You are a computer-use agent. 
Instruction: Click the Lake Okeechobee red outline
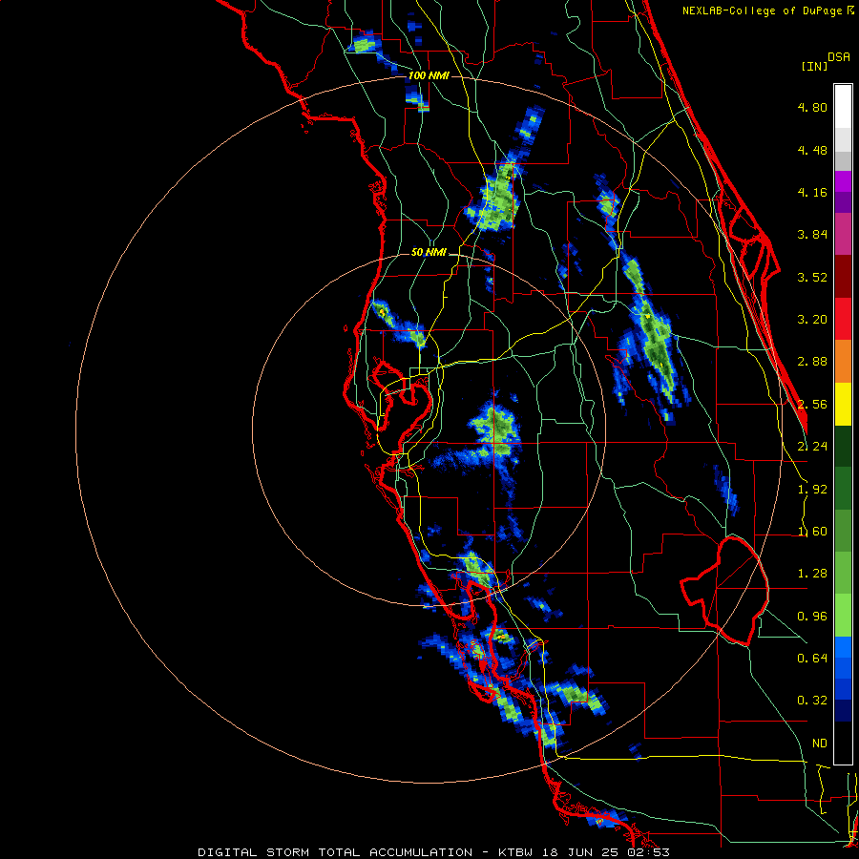click(726, 591)
